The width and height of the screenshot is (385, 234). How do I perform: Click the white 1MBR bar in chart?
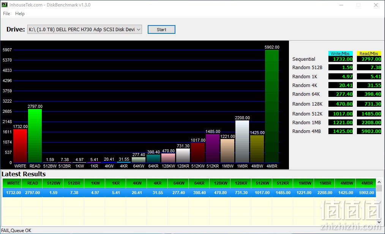[x=242, y=141]
